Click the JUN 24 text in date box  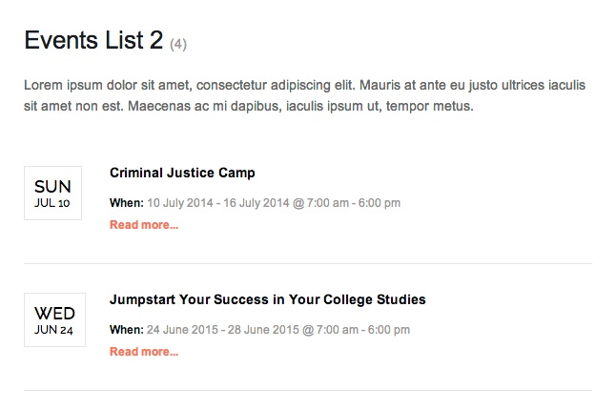pyautogui.click(x=53, y=330)
